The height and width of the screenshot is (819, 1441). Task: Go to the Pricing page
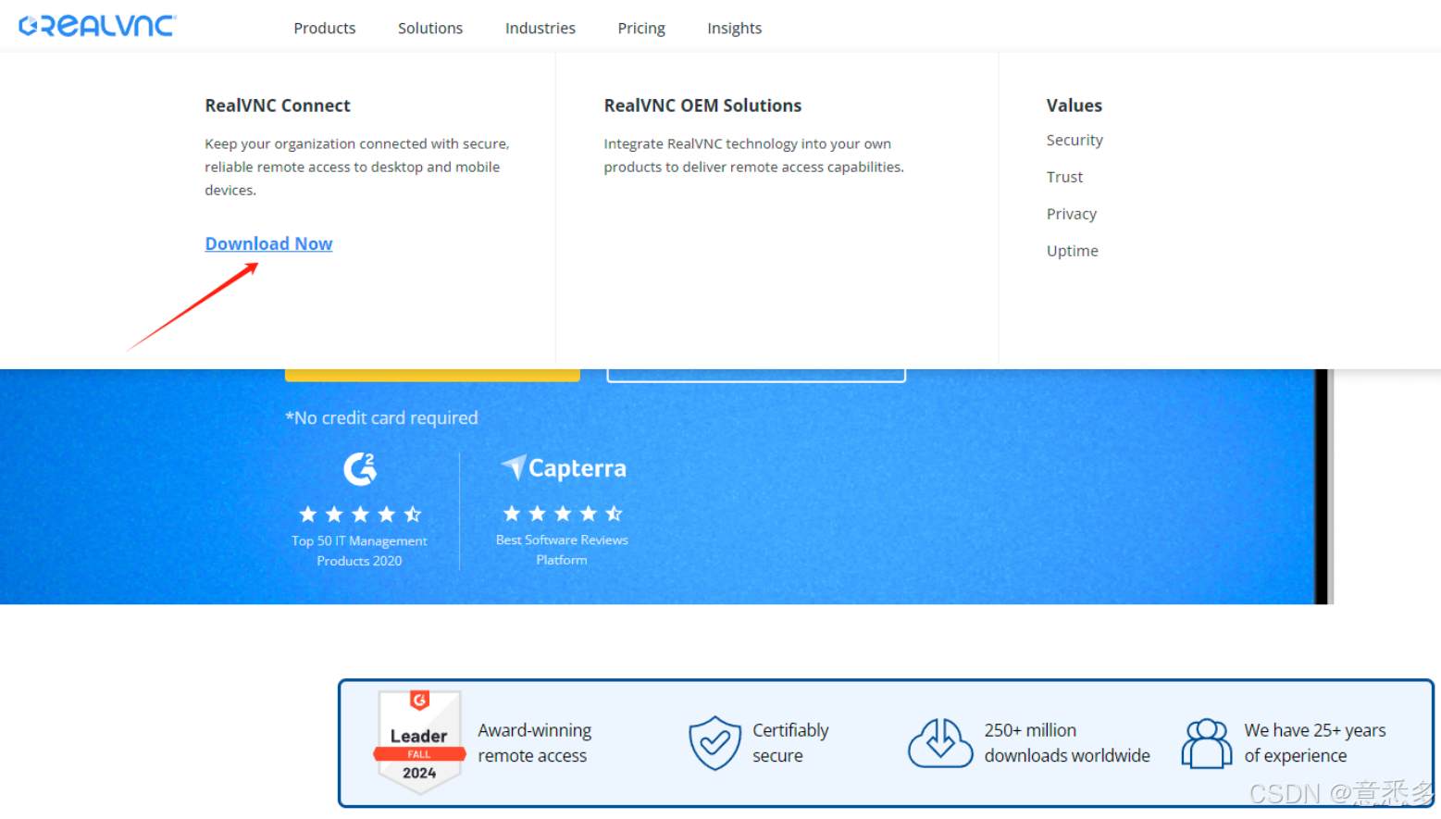(641, 29)
